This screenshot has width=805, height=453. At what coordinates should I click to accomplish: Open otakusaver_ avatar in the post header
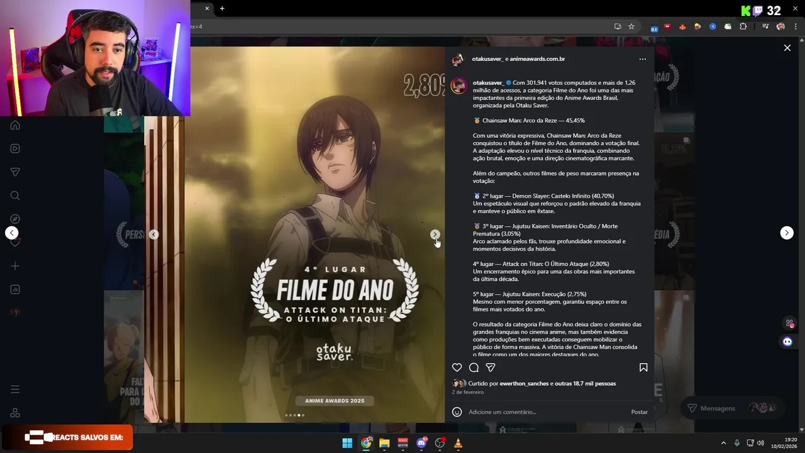tap(458, 60)
